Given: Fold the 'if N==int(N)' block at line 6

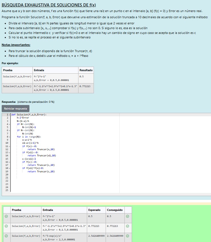Looking at the screenshot, I should (x=10, y=130).
